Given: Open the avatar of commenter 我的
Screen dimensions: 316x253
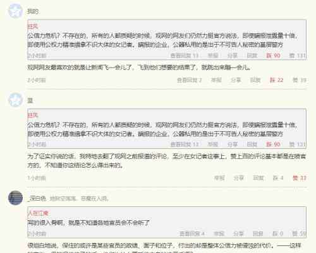Looking at the screenshot, I should click(x=15, y=11).
